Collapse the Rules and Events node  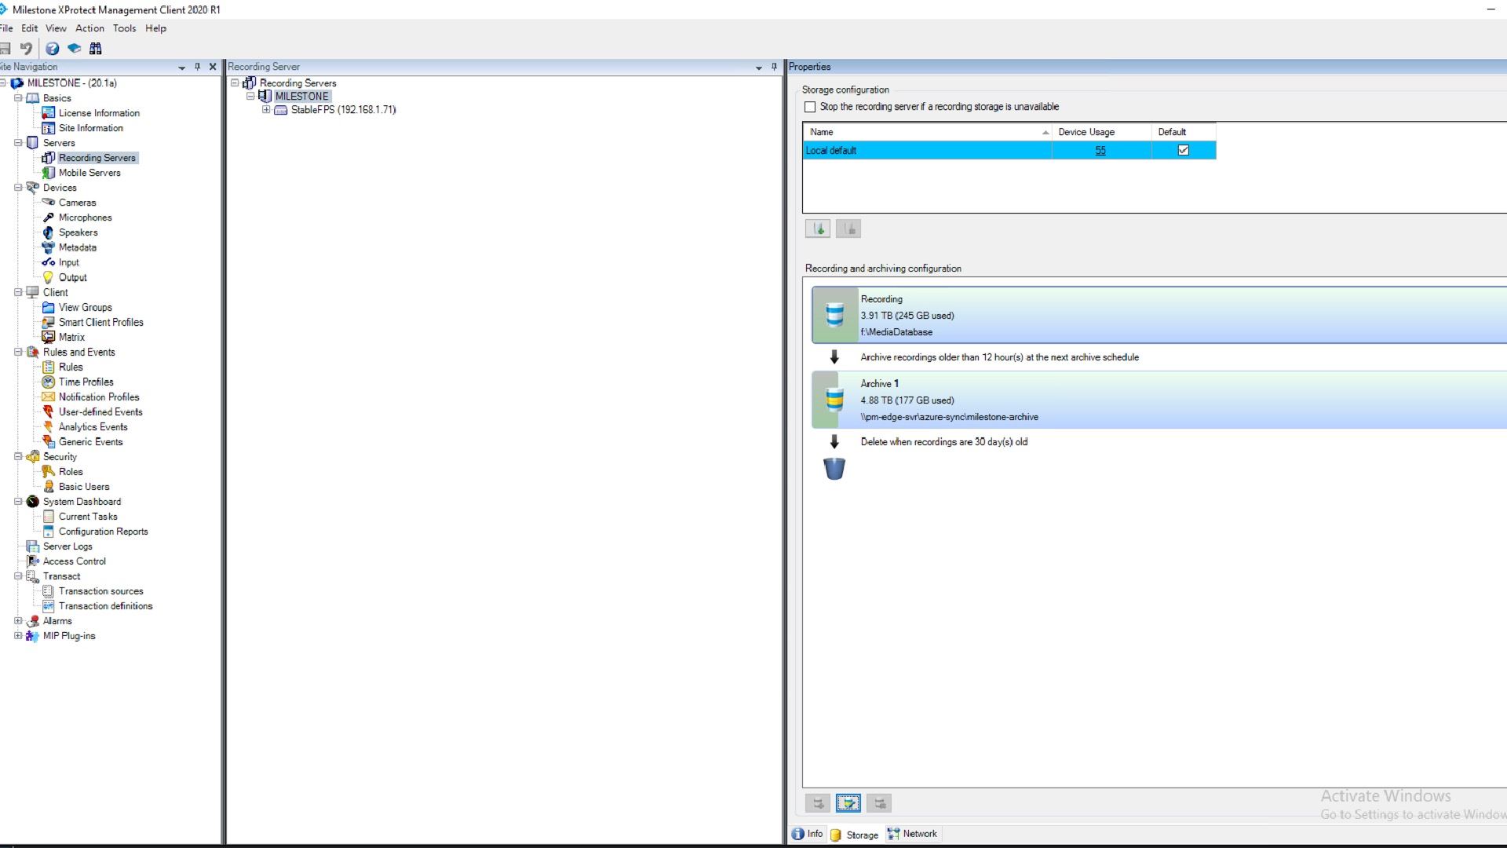[18, 352]
